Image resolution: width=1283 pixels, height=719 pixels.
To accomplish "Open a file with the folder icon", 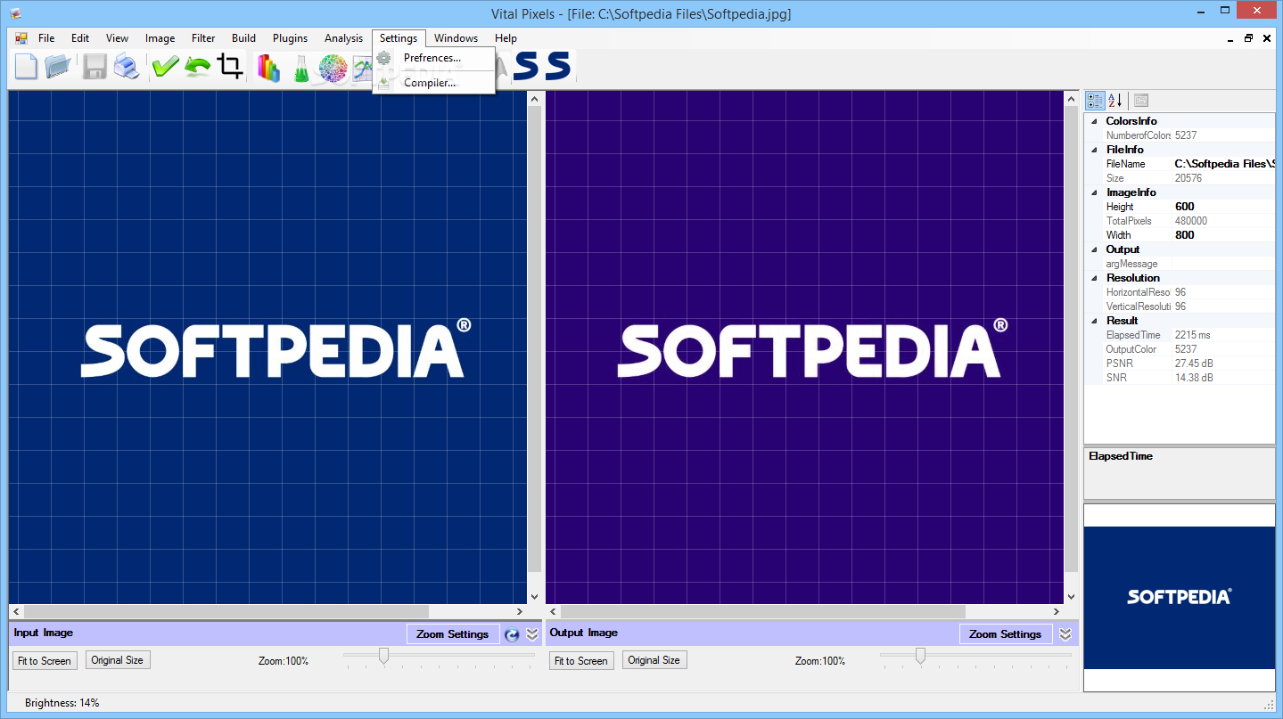I will (59, 67).
